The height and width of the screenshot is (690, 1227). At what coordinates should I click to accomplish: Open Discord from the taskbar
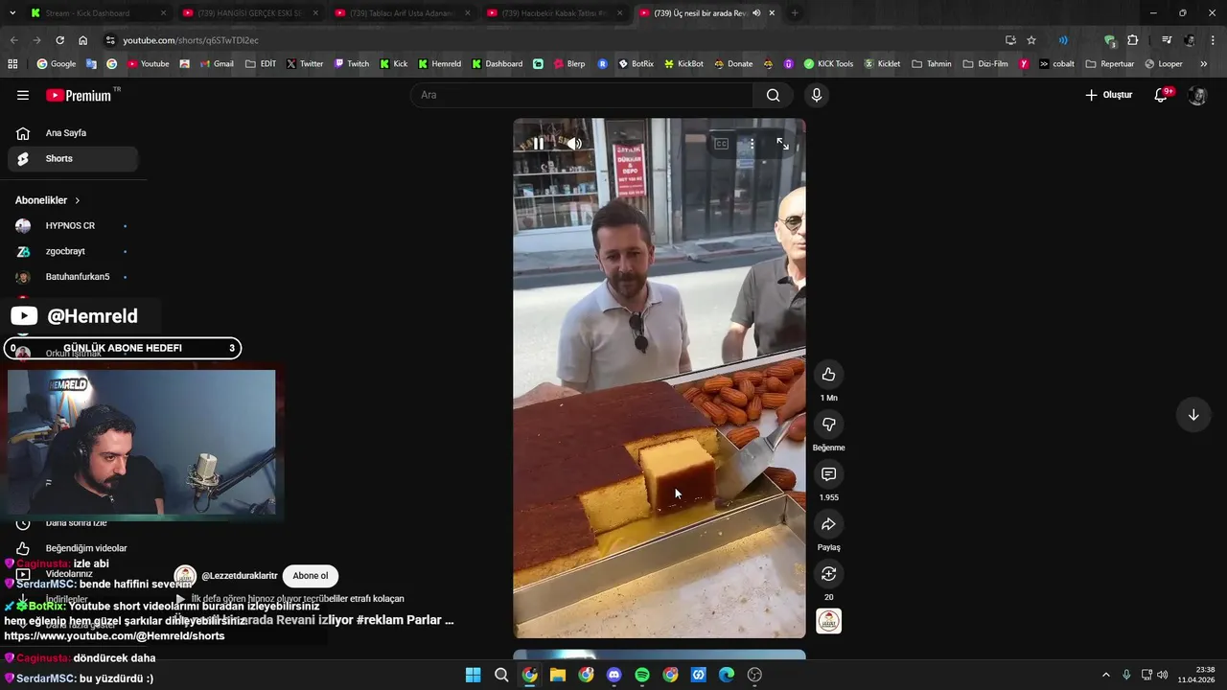click(614, 675)
